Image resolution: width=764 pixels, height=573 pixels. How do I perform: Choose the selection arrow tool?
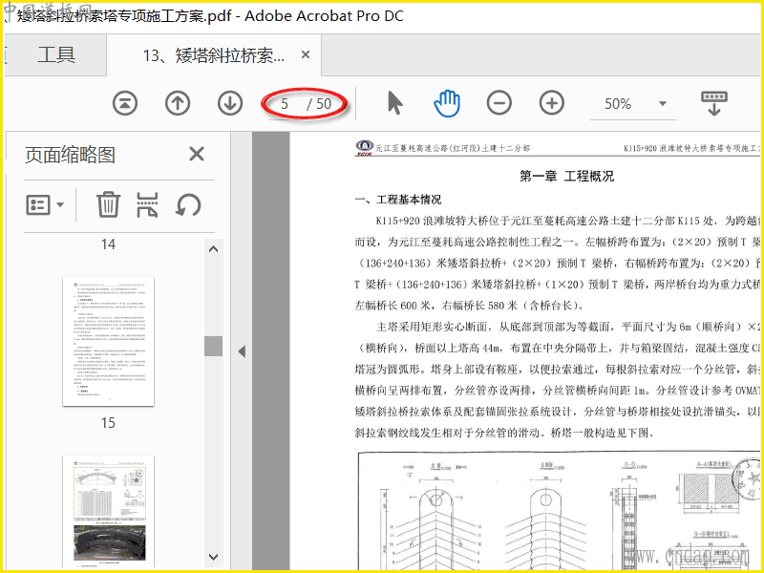(395, 103)
